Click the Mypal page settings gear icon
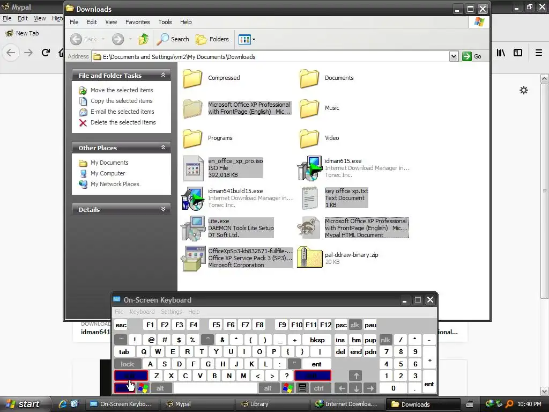 (x=523, y=90)
